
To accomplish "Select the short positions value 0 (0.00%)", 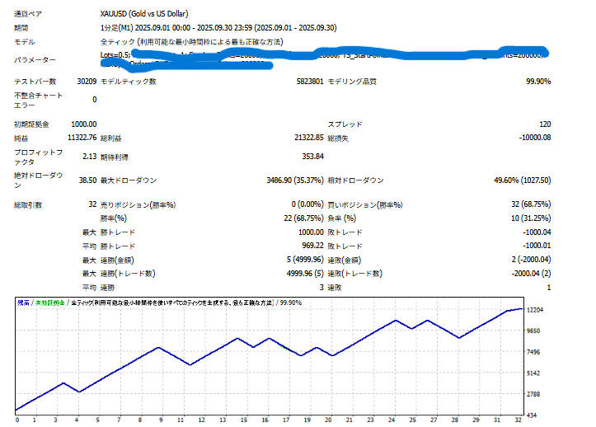I will (307, 204).
